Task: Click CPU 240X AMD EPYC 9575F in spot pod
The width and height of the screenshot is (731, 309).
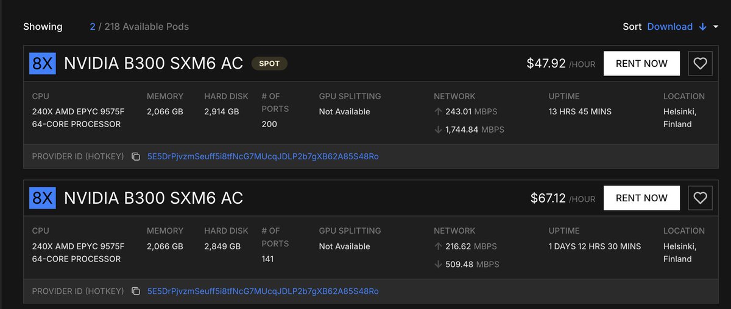Action: [x=78, y=117]
